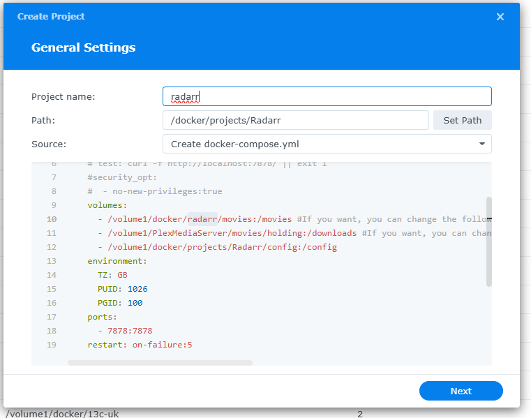Screen dimensions: 531x418
Task: Click the editor's horizontal scrollbar
Action: 160,363
